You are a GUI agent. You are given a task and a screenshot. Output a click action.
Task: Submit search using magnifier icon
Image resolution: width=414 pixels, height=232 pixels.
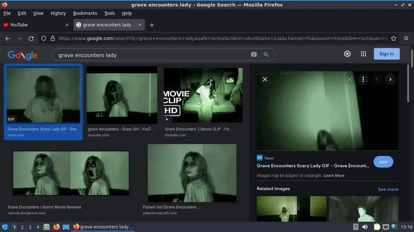coord(266,54)
